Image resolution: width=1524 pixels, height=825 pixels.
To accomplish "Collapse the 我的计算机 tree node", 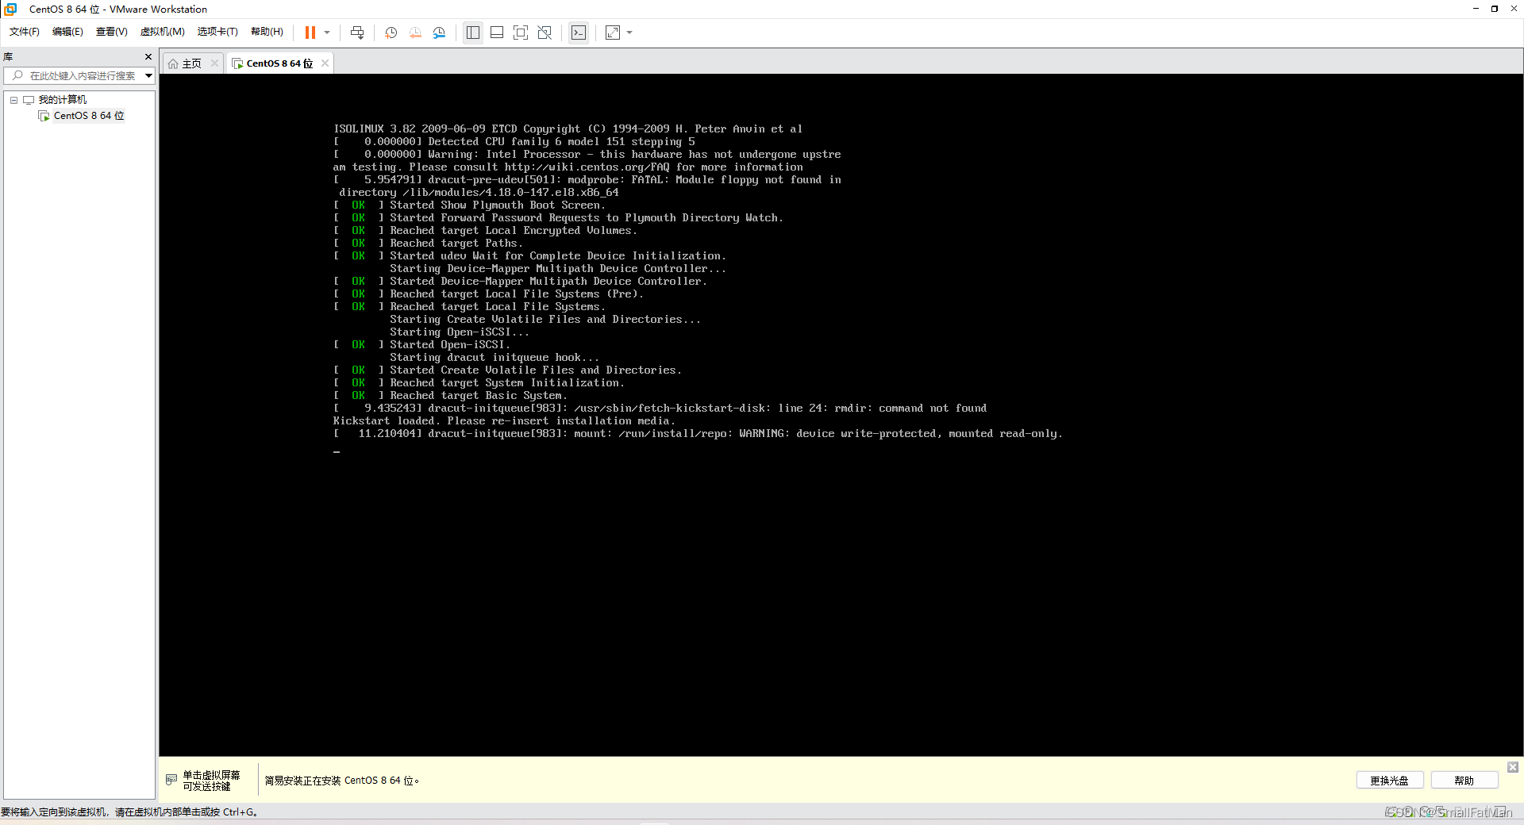I will coord(13,100).
